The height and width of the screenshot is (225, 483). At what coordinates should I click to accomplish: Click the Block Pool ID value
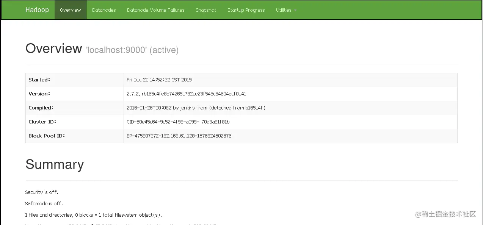coord(179,136)
